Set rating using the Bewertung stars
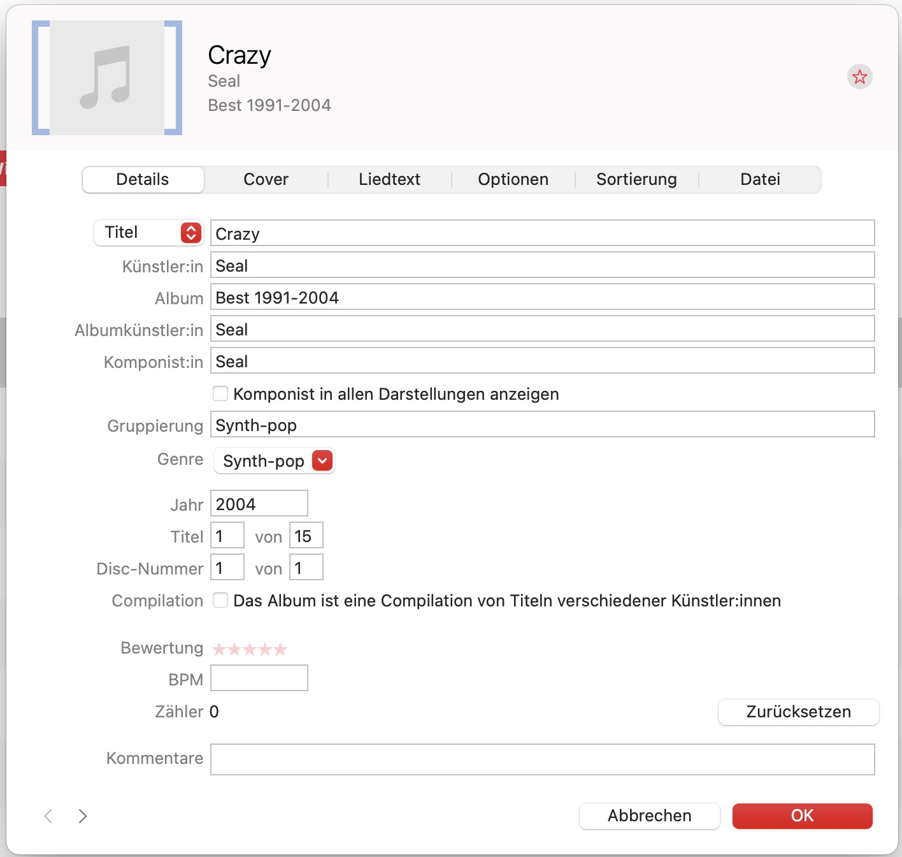902x857 pixels. point(250,649)
